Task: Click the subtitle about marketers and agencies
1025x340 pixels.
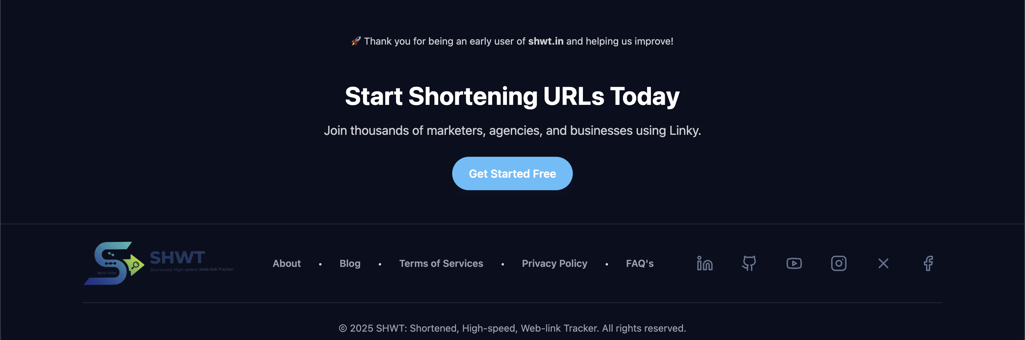Action: [512, 130]
